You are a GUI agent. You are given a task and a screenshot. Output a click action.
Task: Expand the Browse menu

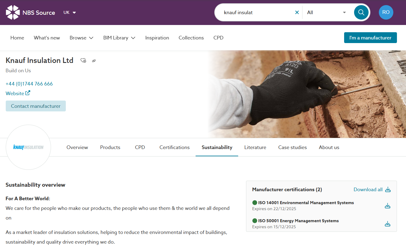[x=82, y=38]
